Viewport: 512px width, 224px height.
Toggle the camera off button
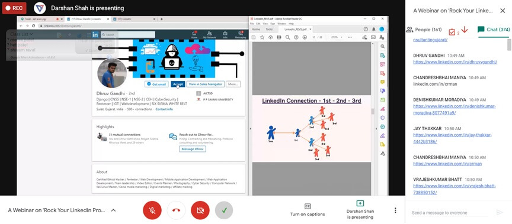pyautogui.click(x=200, y=210)
